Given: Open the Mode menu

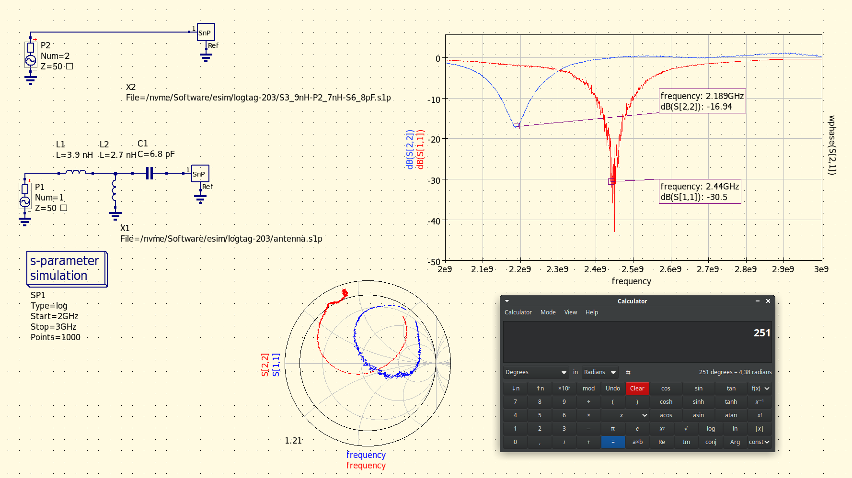Looking at the screenshot, I should [548, 312].
